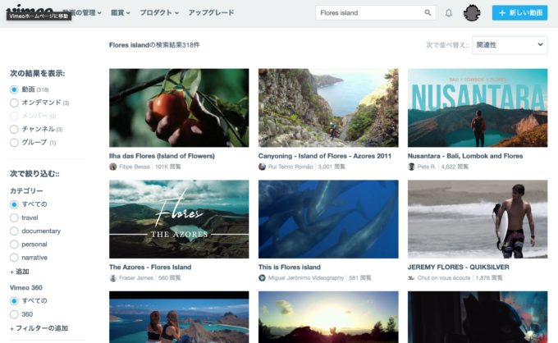
Task: Visit Fraser James's profile link
Action: coord(136,278)
